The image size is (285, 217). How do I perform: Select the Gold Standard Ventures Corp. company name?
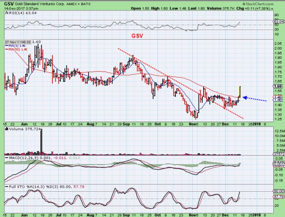pos(40,4)
